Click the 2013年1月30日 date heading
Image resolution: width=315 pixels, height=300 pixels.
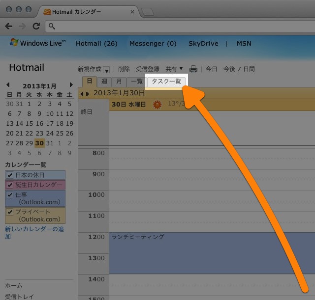point(119,93)
